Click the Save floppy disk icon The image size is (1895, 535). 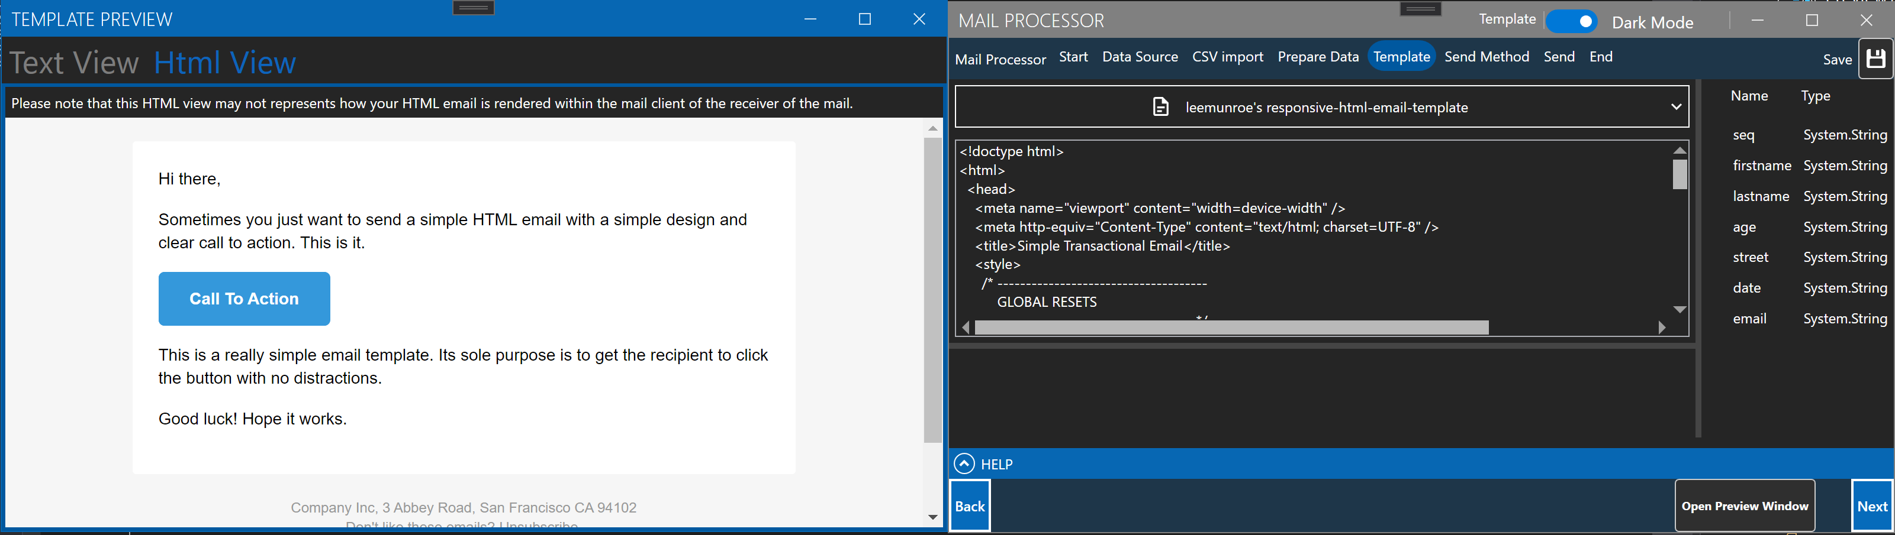[x=1876, y=59]
